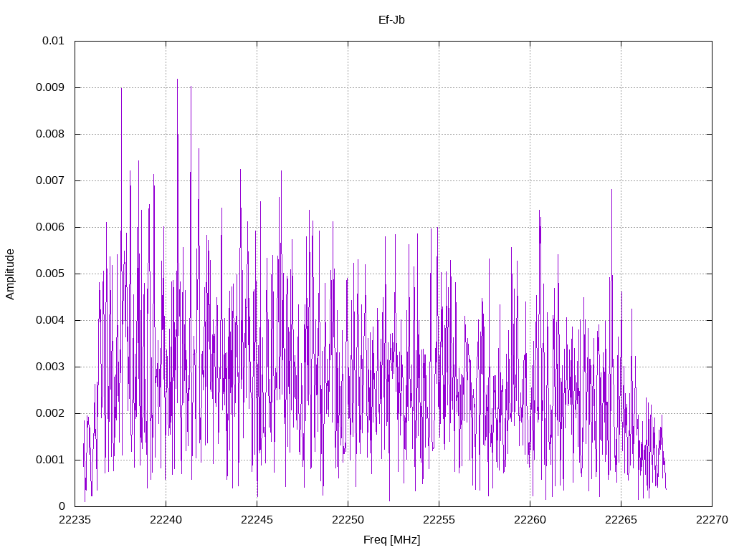
Task: Click the y-axis tick label 0.005
Action: click(x=51, y=274)
